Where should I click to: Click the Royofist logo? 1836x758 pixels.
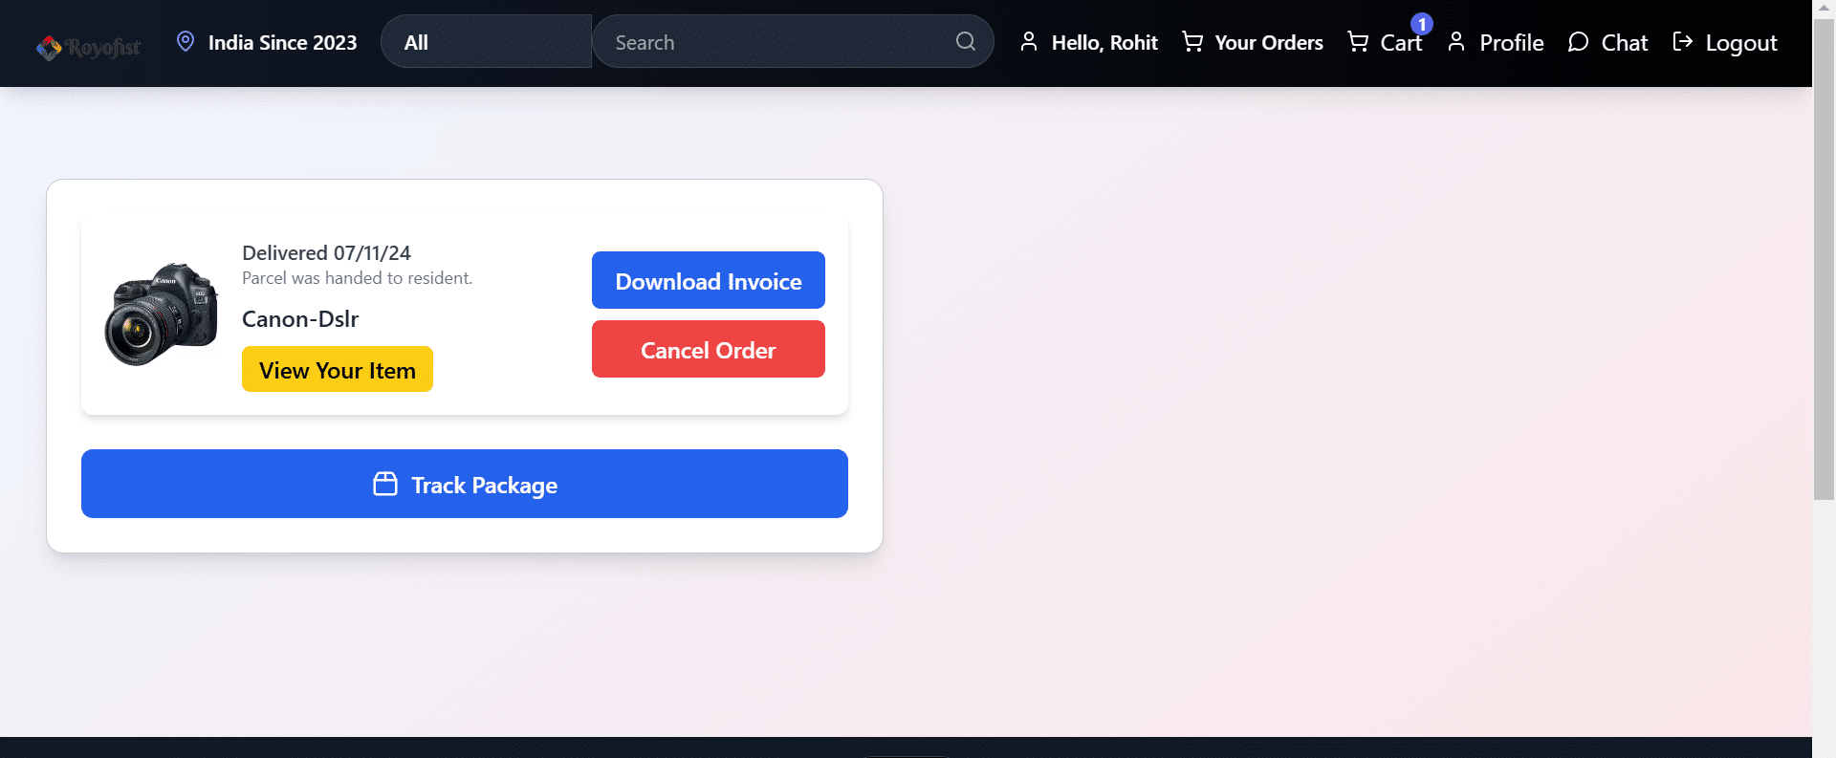(x=88, y=46)
